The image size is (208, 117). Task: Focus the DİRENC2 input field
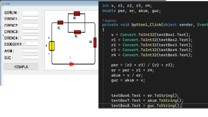tap(30, 25)
